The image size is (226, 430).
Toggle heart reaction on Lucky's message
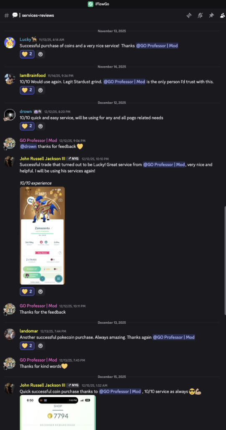click(x=27, y=54)
